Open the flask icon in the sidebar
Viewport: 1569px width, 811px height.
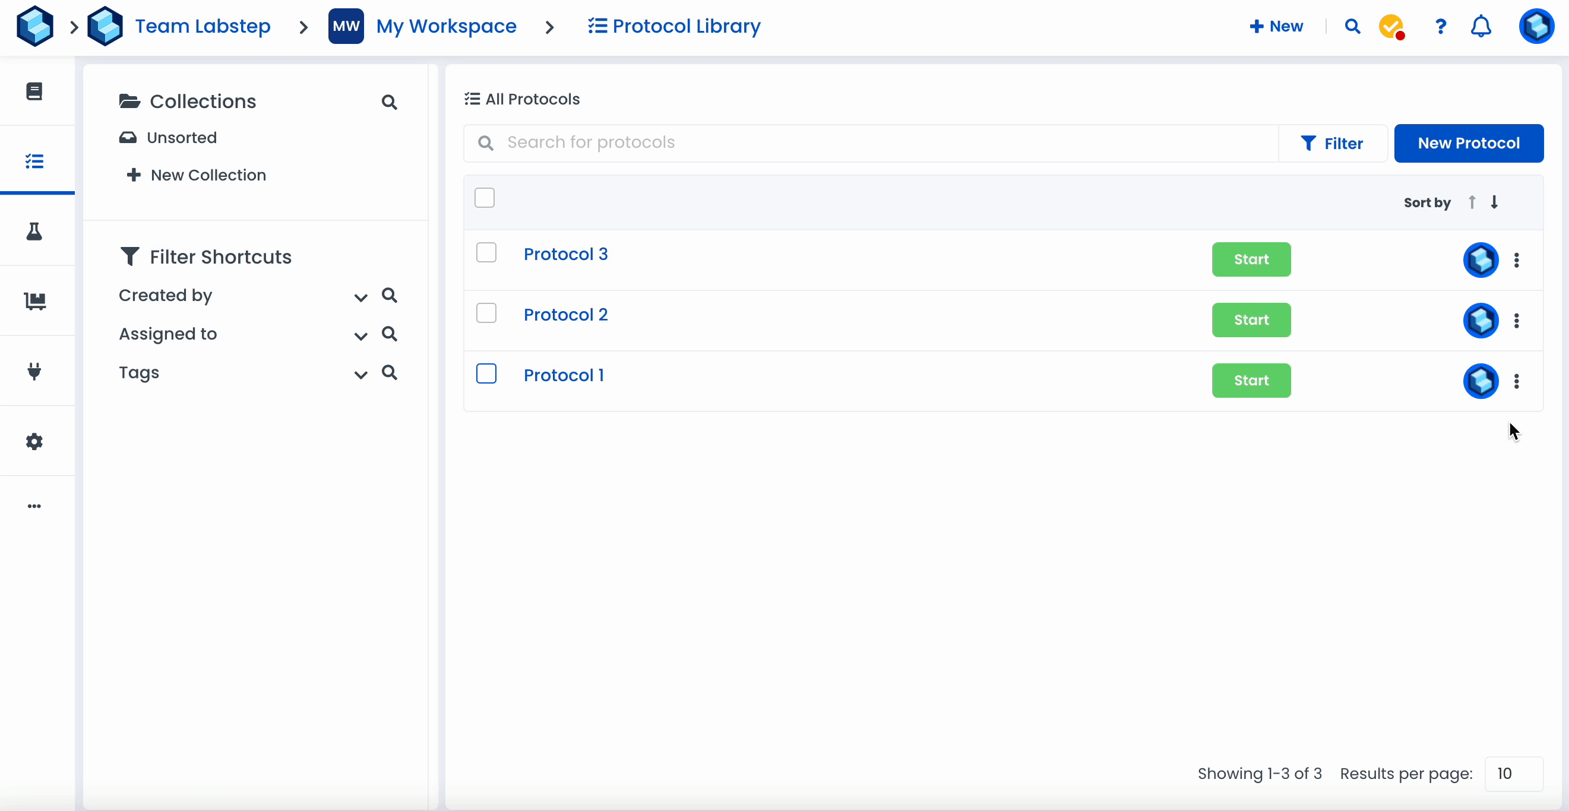34,232
